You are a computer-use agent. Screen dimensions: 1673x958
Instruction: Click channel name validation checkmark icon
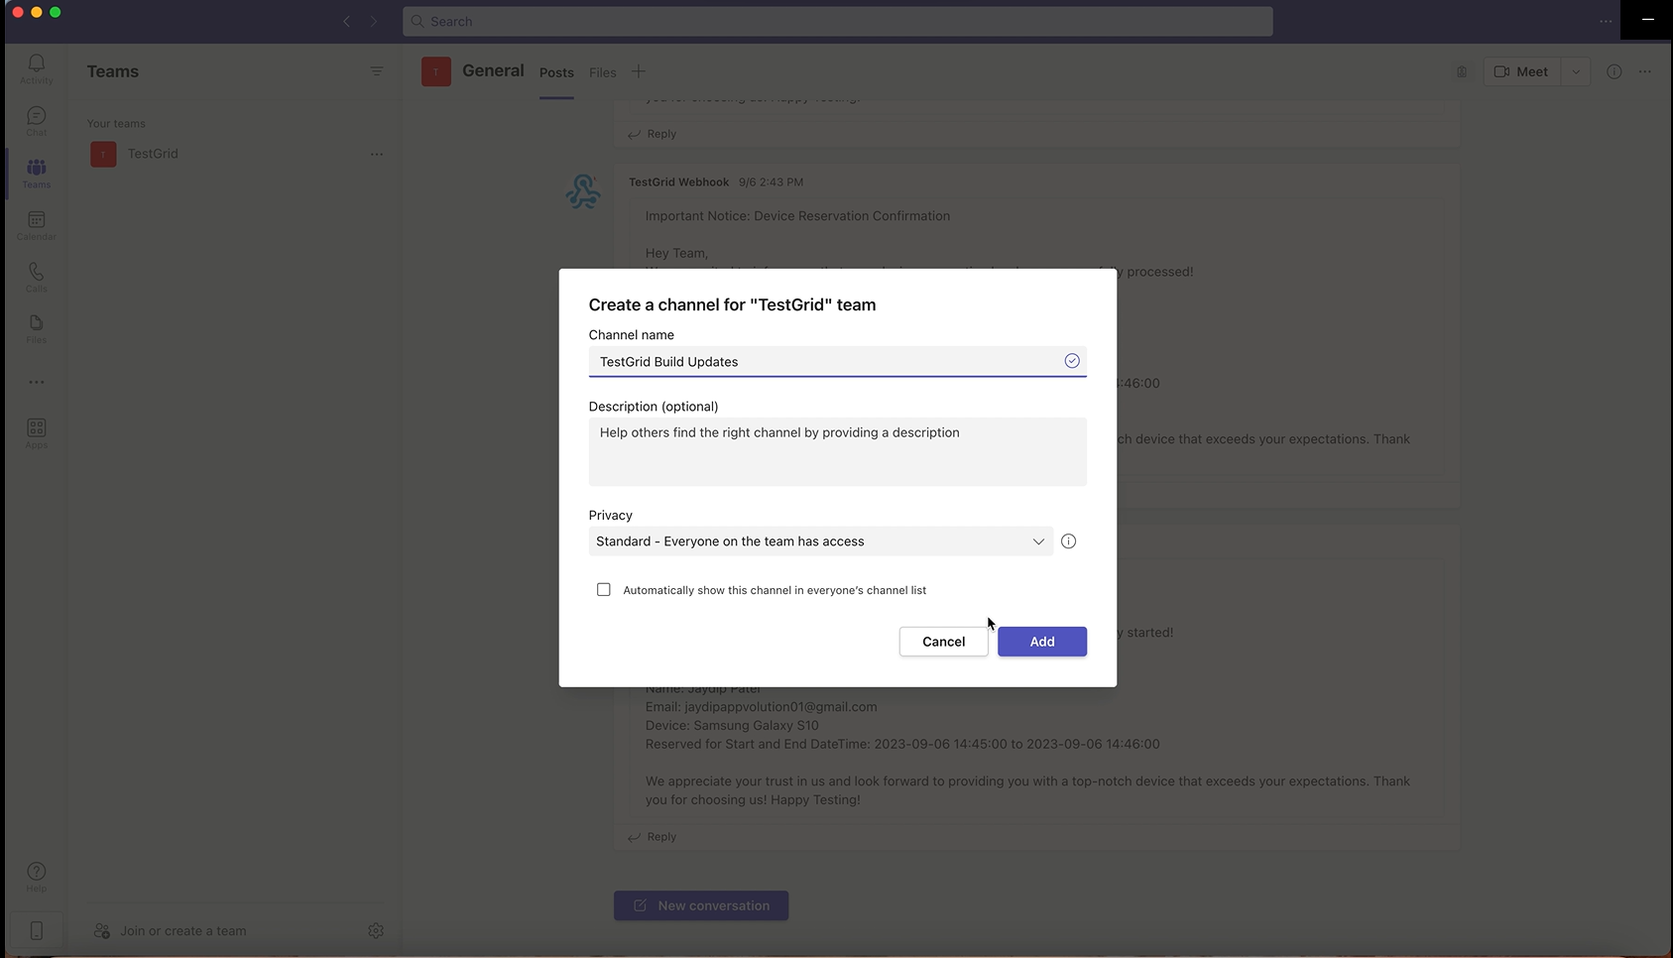click(x=1071, y=361)
